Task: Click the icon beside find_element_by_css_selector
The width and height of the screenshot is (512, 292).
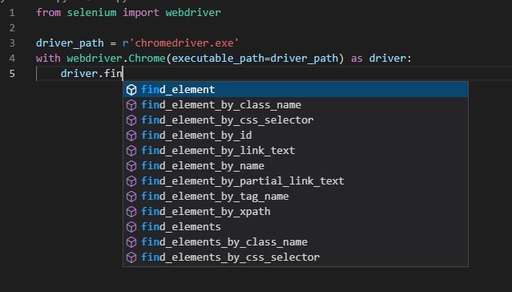Action: tap(131, 120)
